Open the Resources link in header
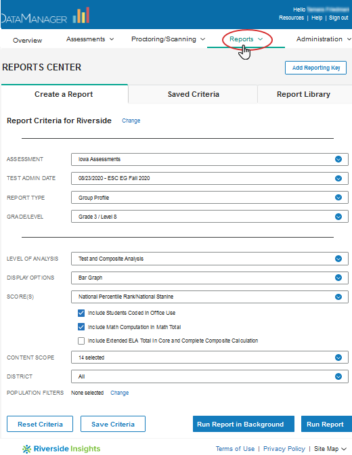 [x=291, y=18]
